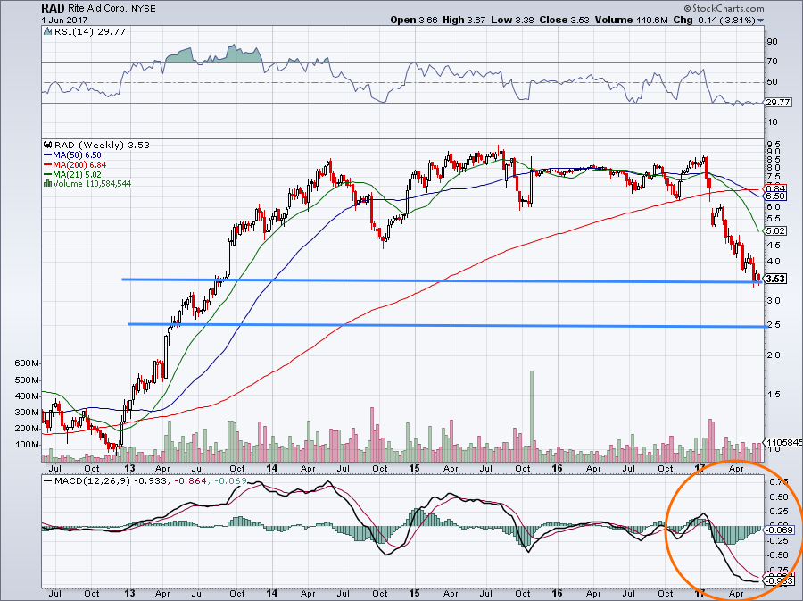The width and height of the screenshot is (803, 601).
Task: Click the volume bars icon in the legend
Action: [47, 183]
